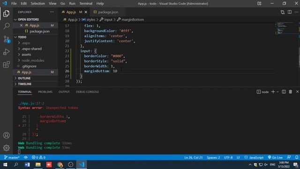
Task: Expand the node_modules folder
Action: [x=33, y=61]
